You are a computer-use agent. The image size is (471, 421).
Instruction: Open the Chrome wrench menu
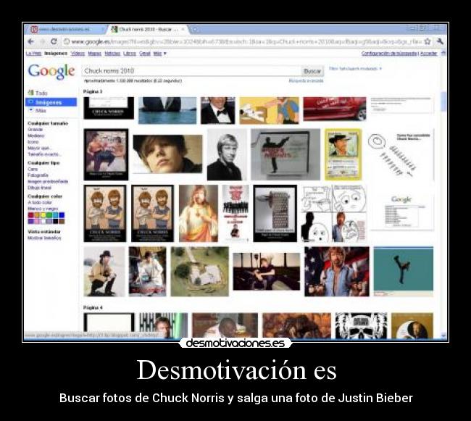(440, 41)
